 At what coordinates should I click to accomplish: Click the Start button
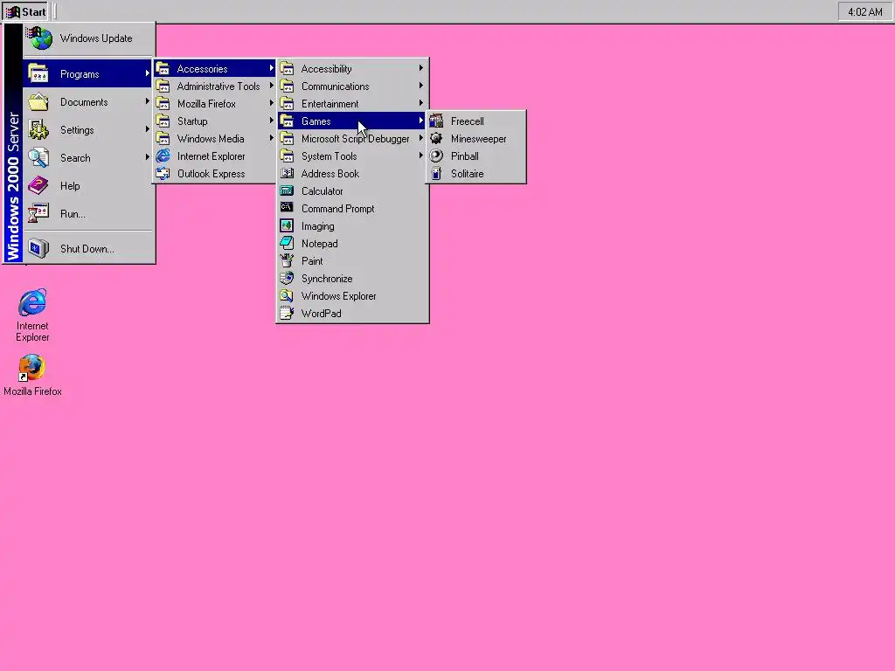[25, 11]
